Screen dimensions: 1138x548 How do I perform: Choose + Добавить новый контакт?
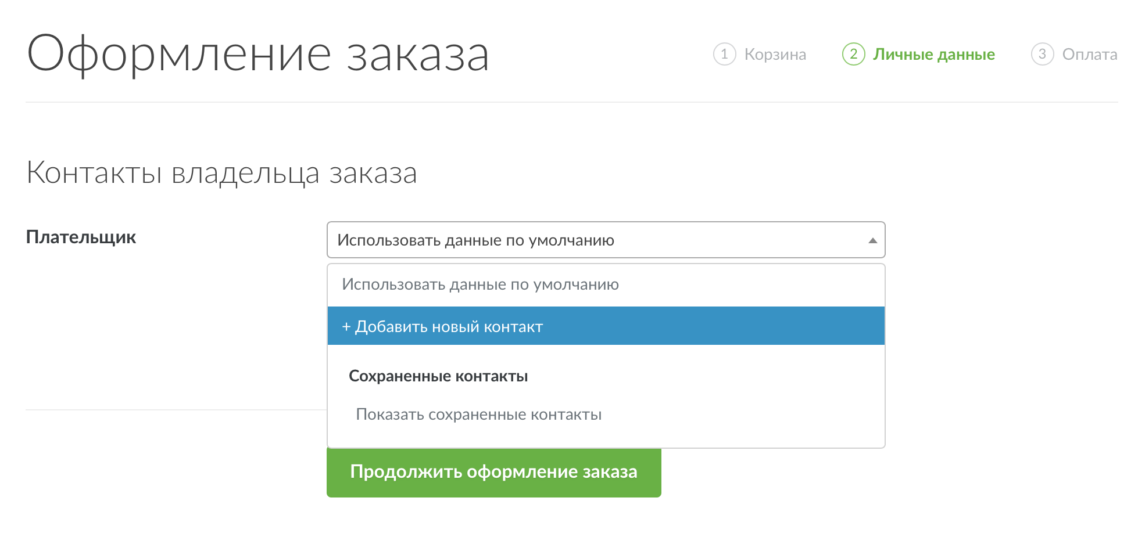pyautogui.click(x=606, y=326)
